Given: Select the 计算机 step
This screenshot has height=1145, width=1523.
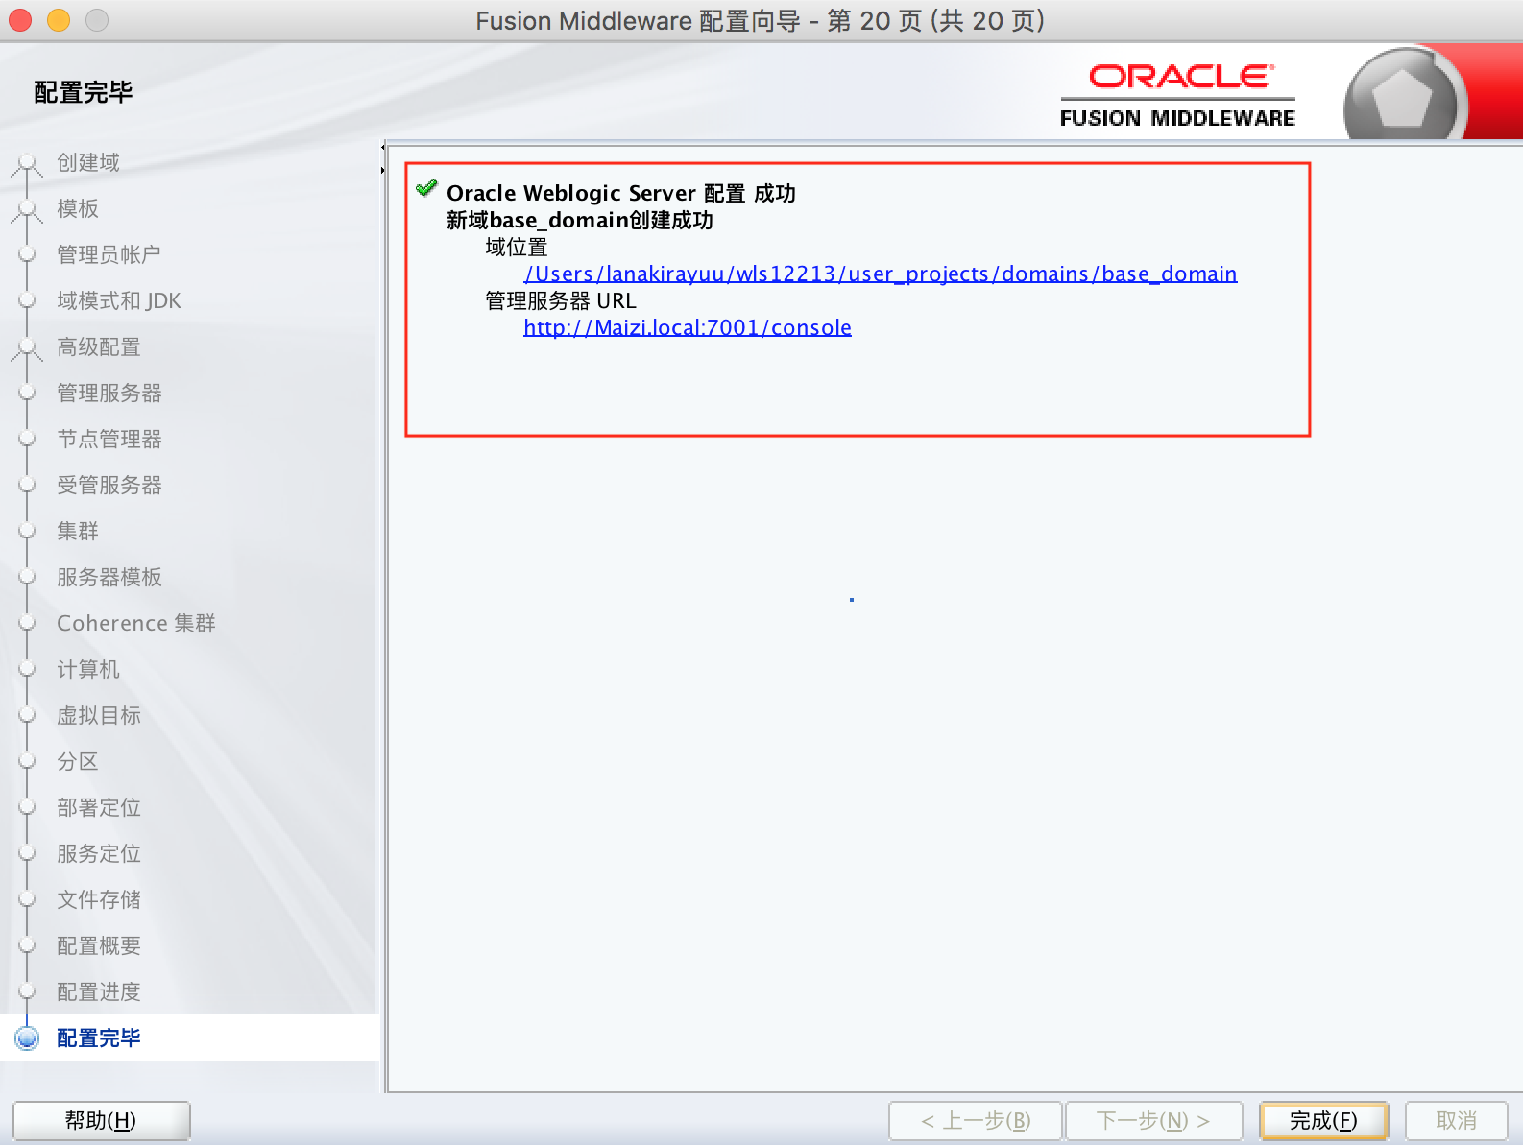Looking at the screenshot, I should point(88,670).
